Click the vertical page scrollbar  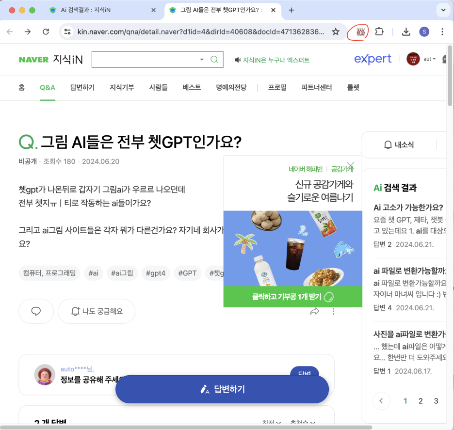450,76
